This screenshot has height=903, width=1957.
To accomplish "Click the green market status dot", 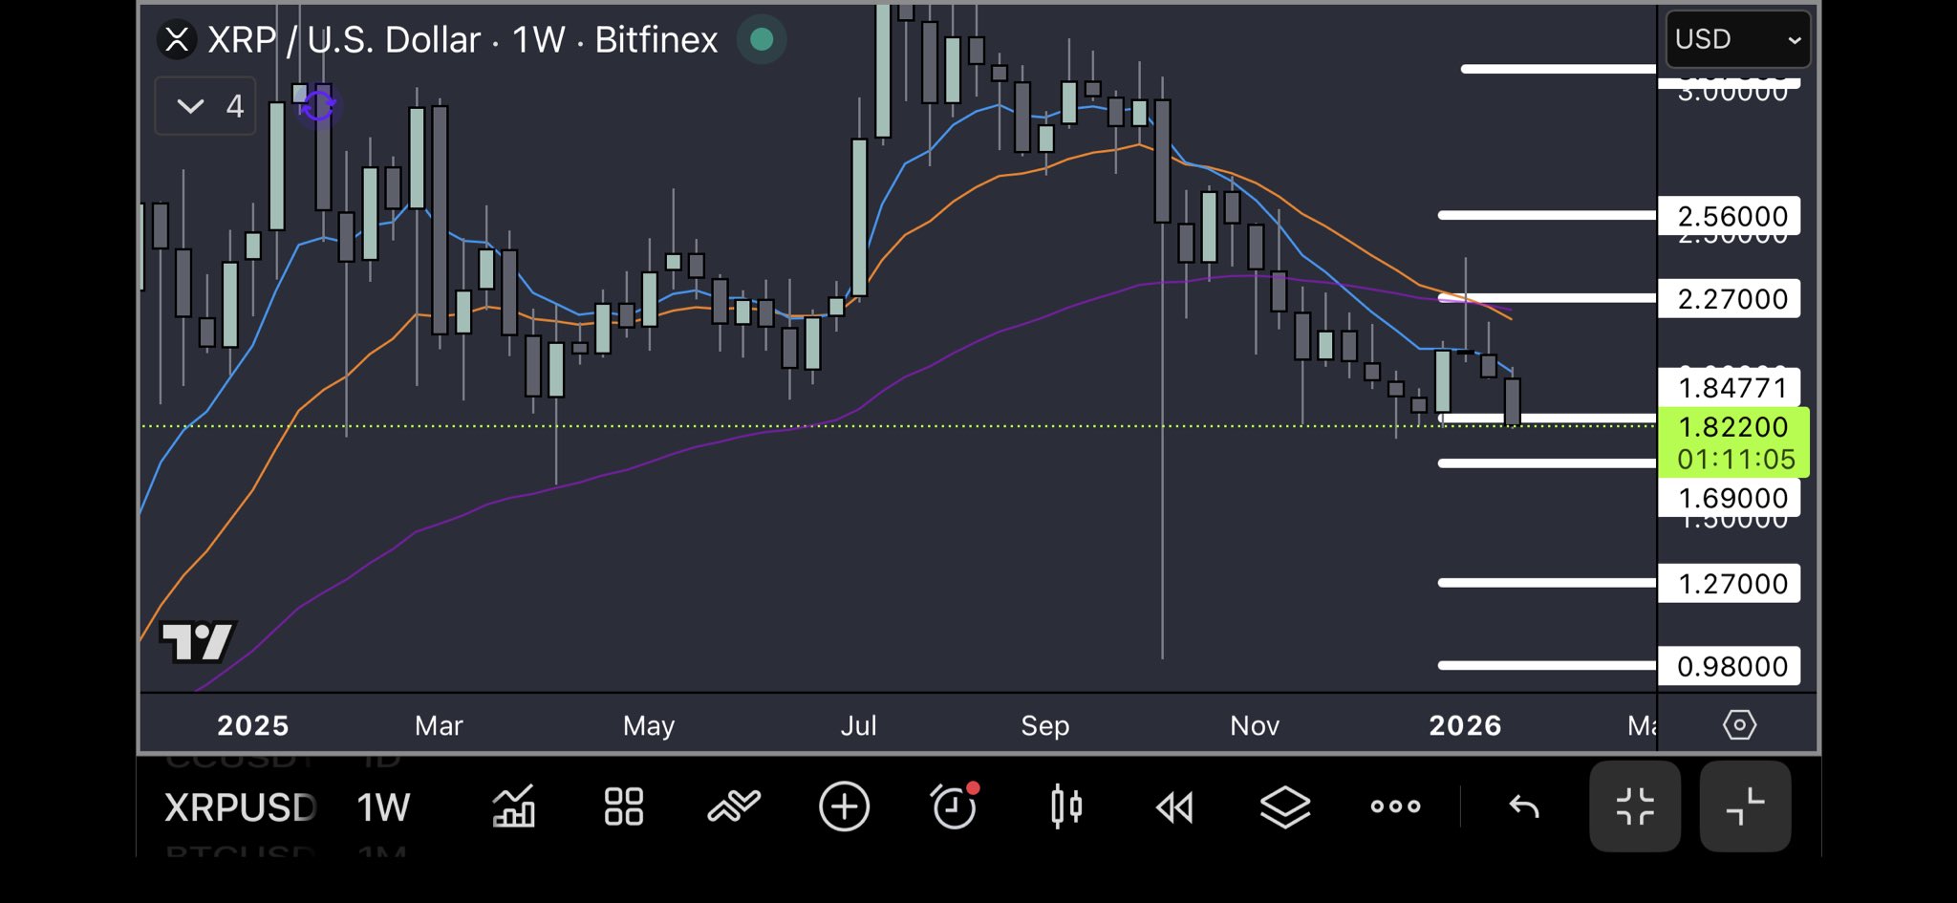I will (x=761, y=40).
